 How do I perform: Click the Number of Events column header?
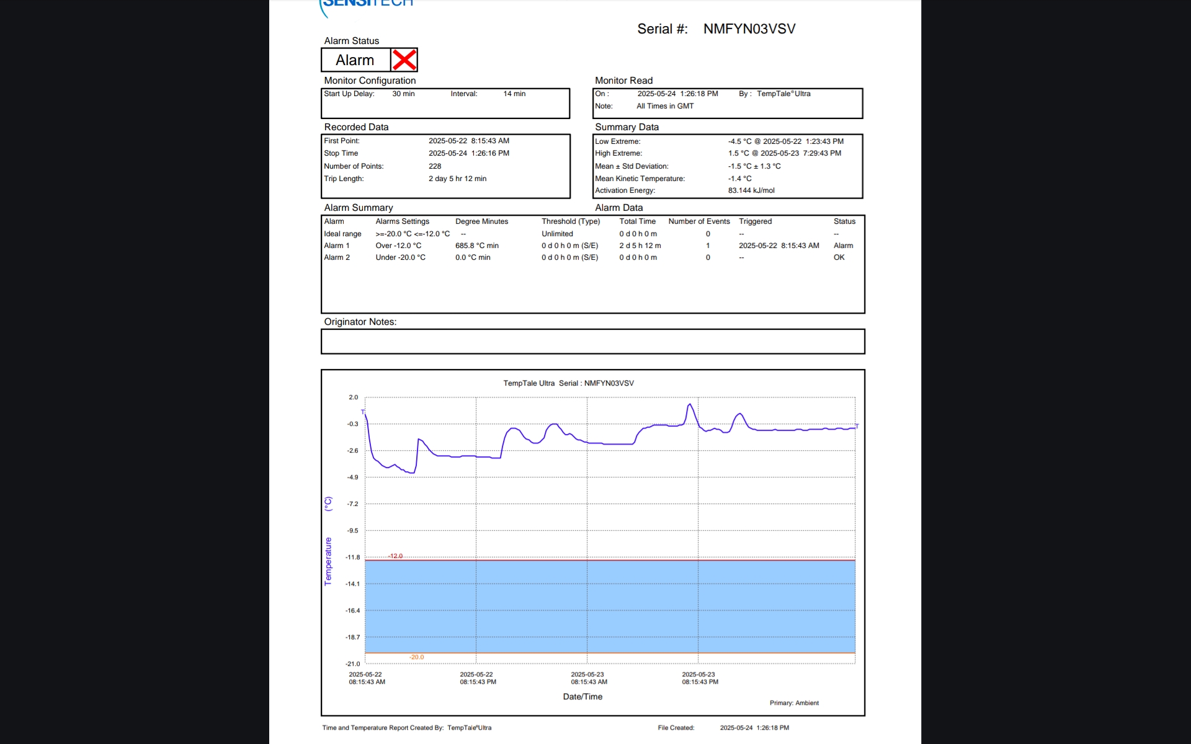pos(699,221)
